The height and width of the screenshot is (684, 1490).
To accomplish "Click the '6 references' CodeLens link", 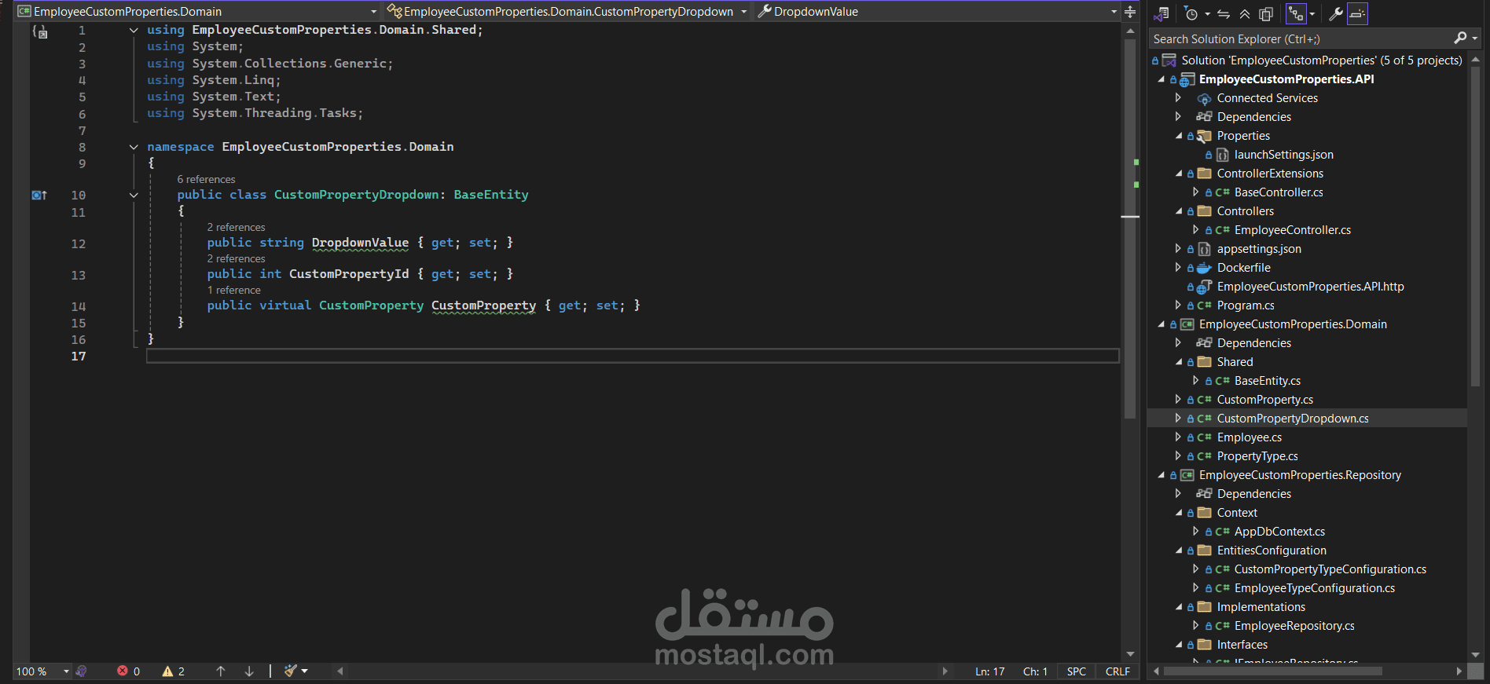I will point(206,179).
